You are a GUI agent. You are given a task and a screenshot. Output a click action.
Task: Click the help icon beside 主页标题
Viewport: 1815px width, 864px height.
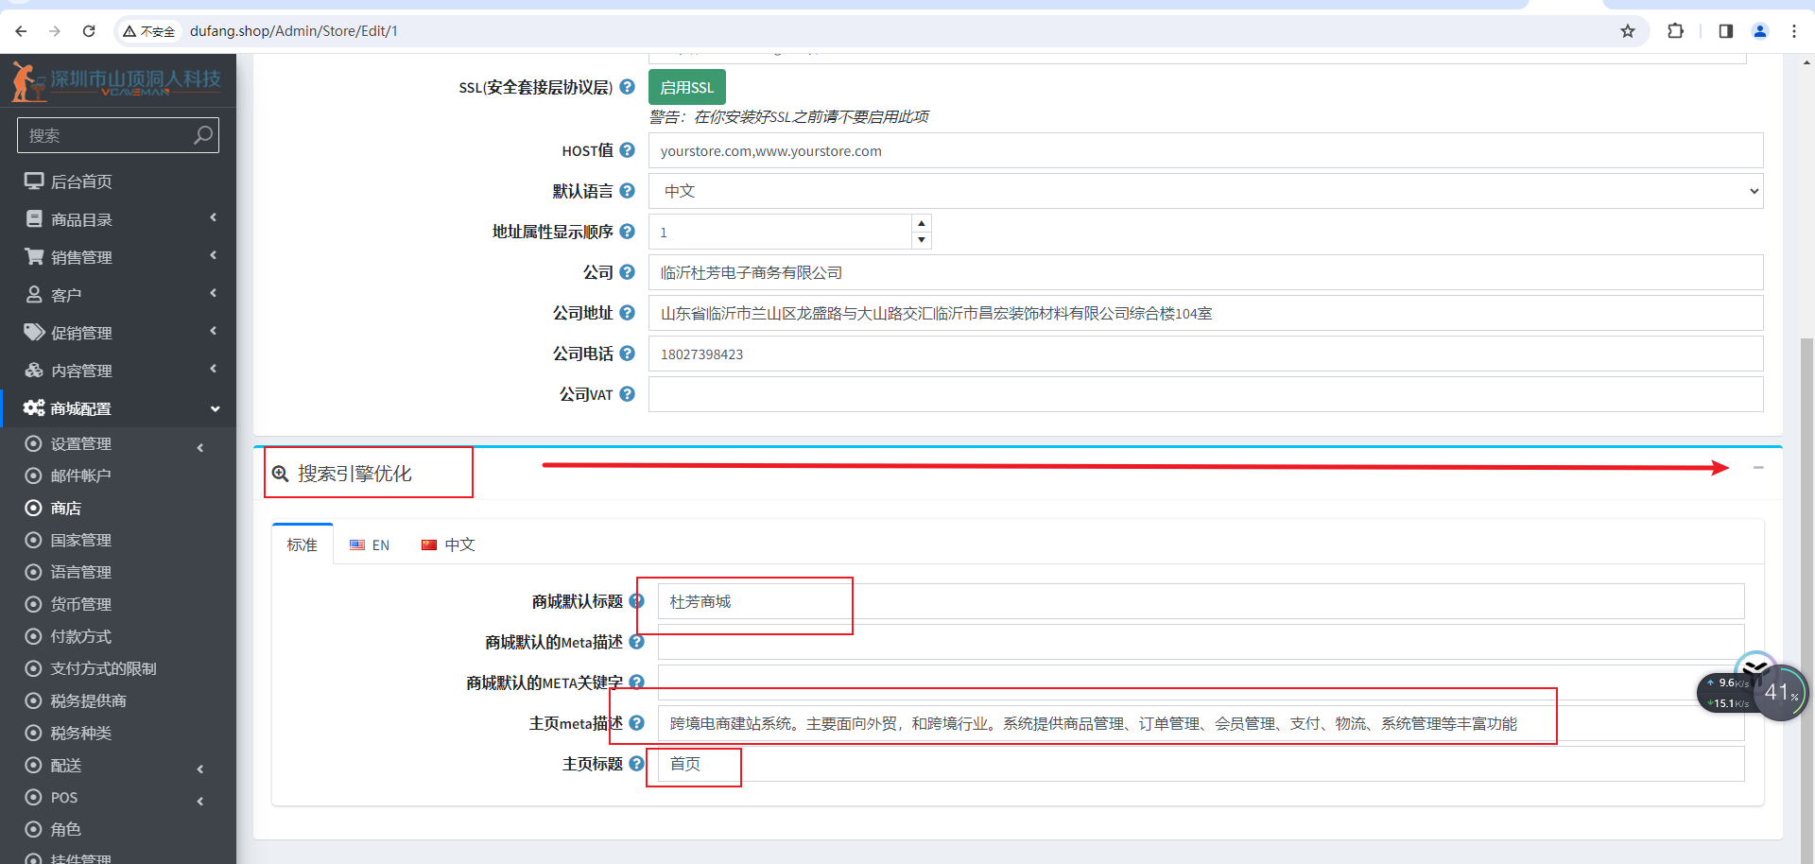(x=636, y=764)
